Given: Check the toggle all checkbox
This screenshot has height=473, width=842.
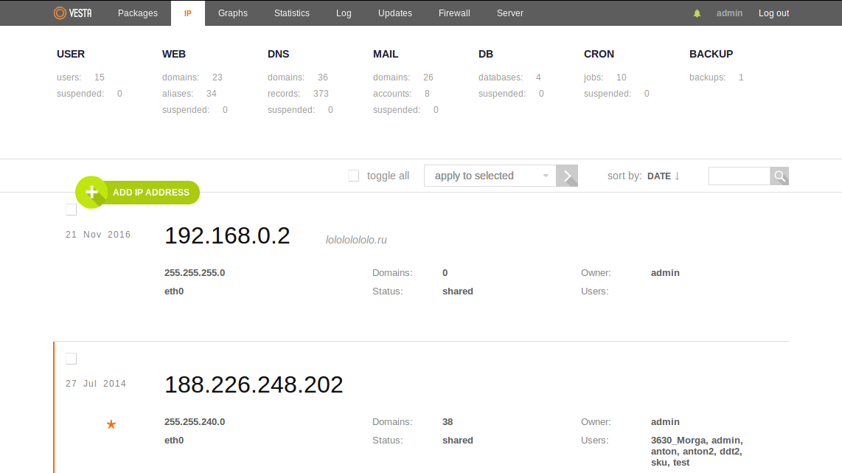Looking at the screenshot, I should click(354, 176).
